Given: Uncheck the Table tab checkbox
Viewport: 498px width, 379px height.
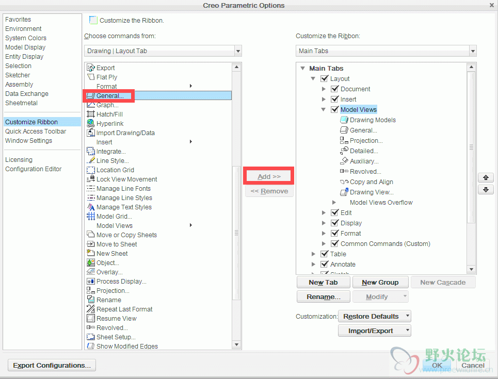Looking at the screenshot, I should 324,254.
